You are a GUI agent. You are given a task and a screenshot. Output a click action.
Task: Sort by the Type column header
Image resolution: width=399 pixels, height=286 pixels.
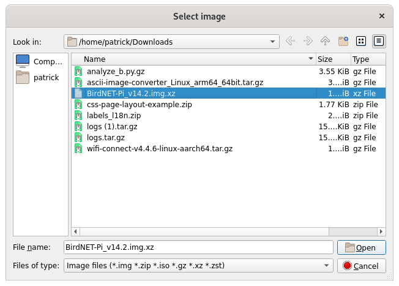[368, 59]
